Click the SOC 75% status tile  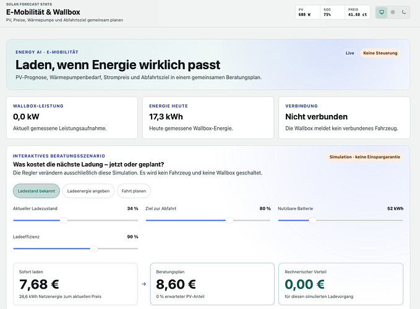point(332,12)
